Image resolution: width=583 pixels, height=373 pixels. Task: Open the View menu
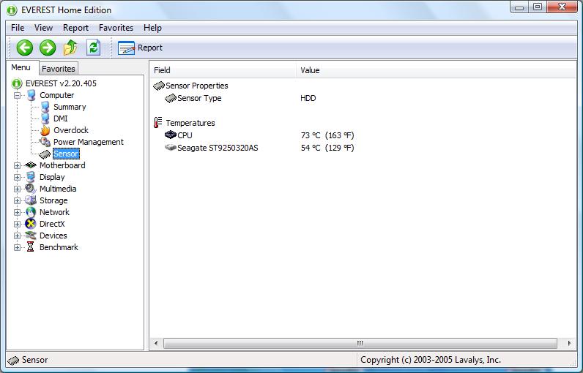click(x=43, y=28)
